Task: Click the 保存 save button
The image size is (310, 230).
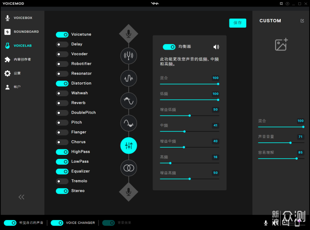Action: pos(238,23)
